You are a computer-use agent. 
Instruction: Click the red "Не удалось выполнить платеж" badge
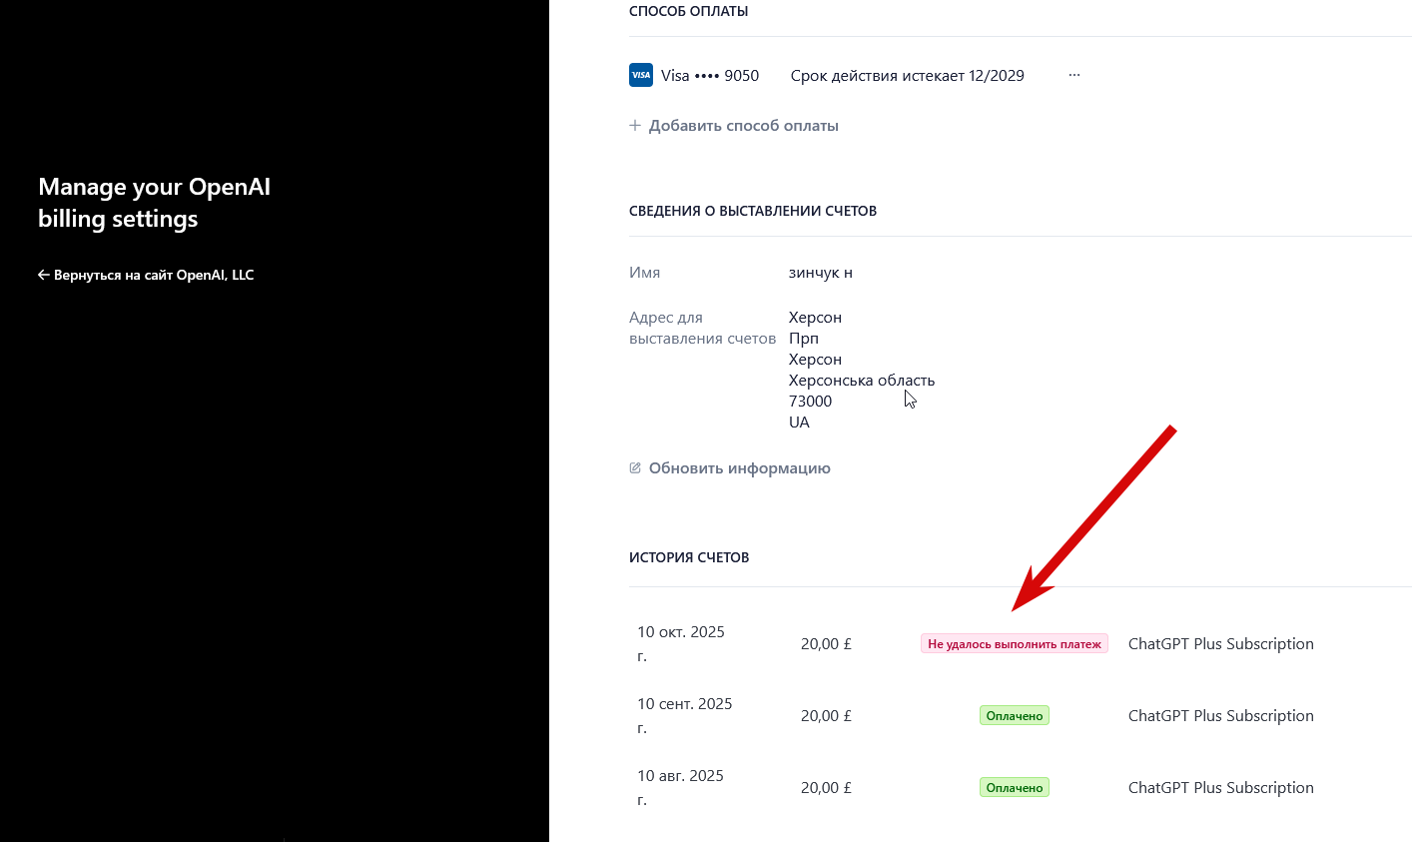pos(1014,644)
